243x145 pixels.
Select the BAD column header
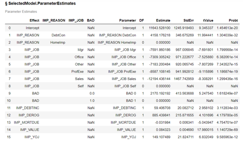91,21
